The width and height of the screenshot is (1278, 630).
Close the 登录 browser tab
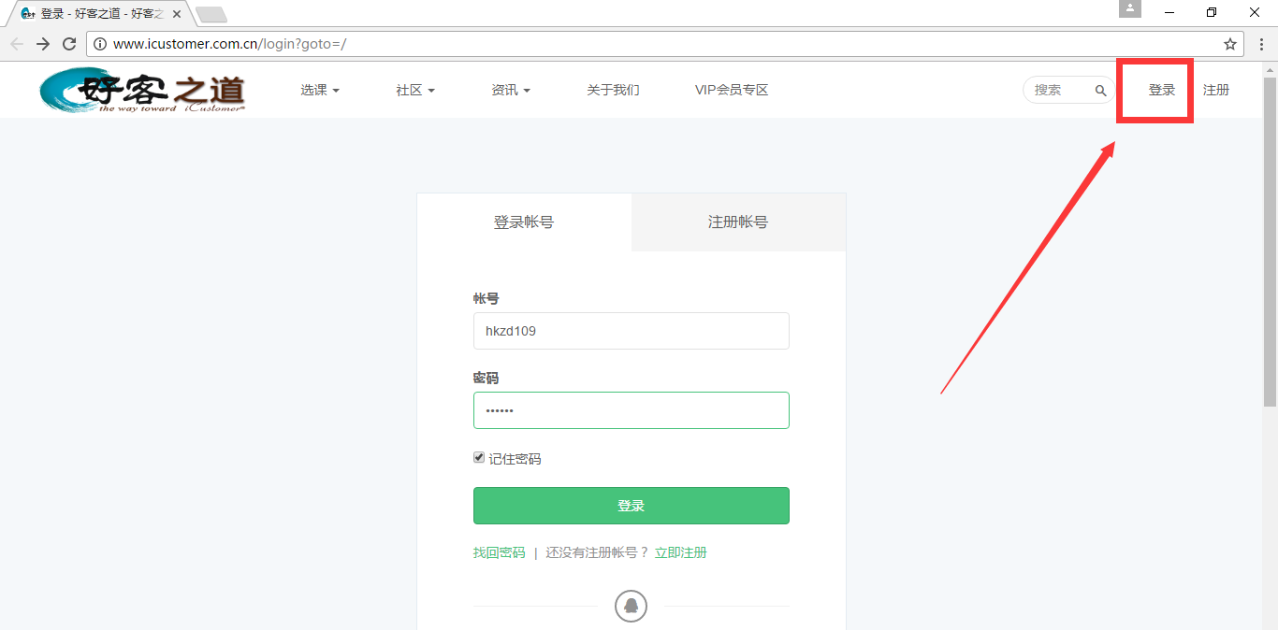click(x=177, y=14)
